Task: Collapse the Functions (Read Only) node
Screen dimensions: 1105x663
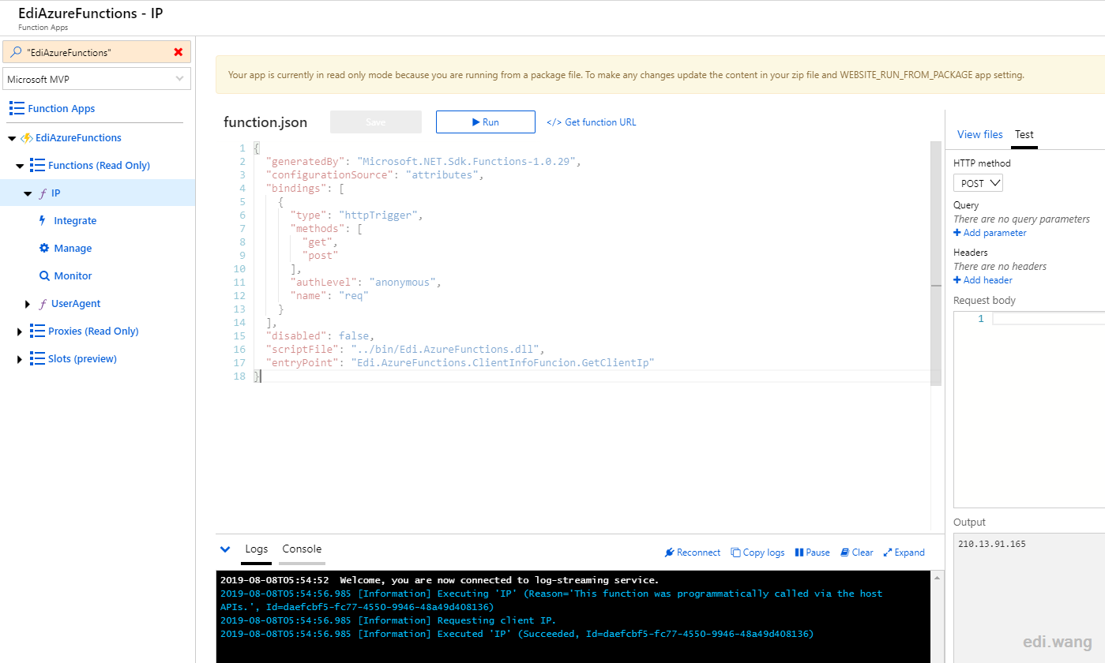Action: click(21, 166)
